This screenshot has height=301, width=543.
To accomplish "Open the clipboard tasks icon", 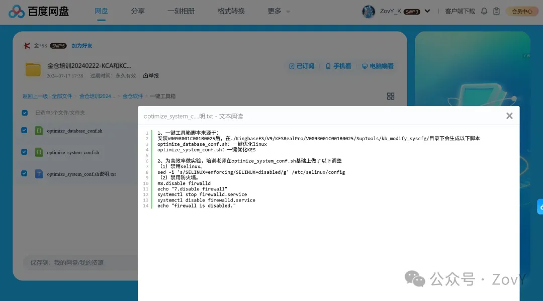I will point(497,11).
